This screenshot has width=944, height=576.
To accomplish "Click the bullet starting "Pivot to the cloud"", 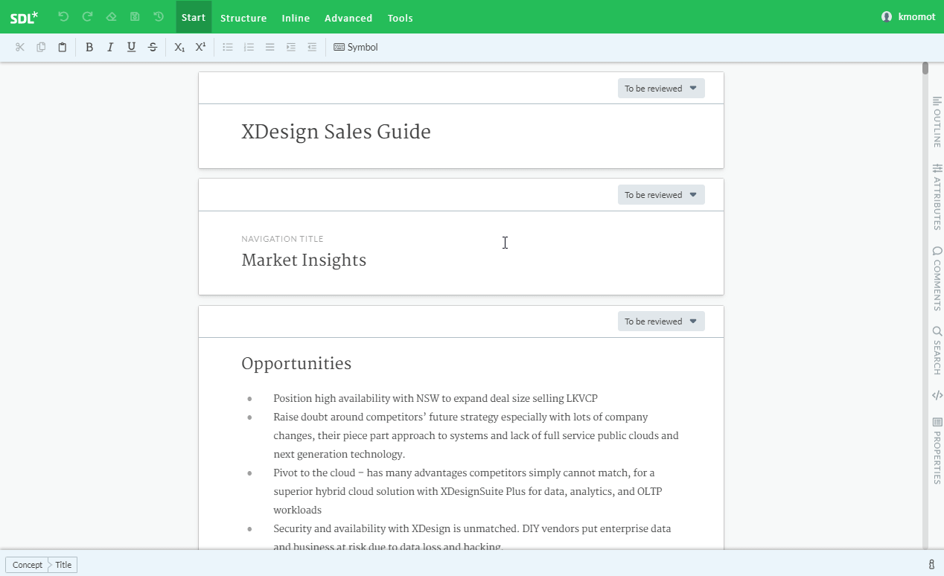I will pyautogui.click(x=468, y=491).
